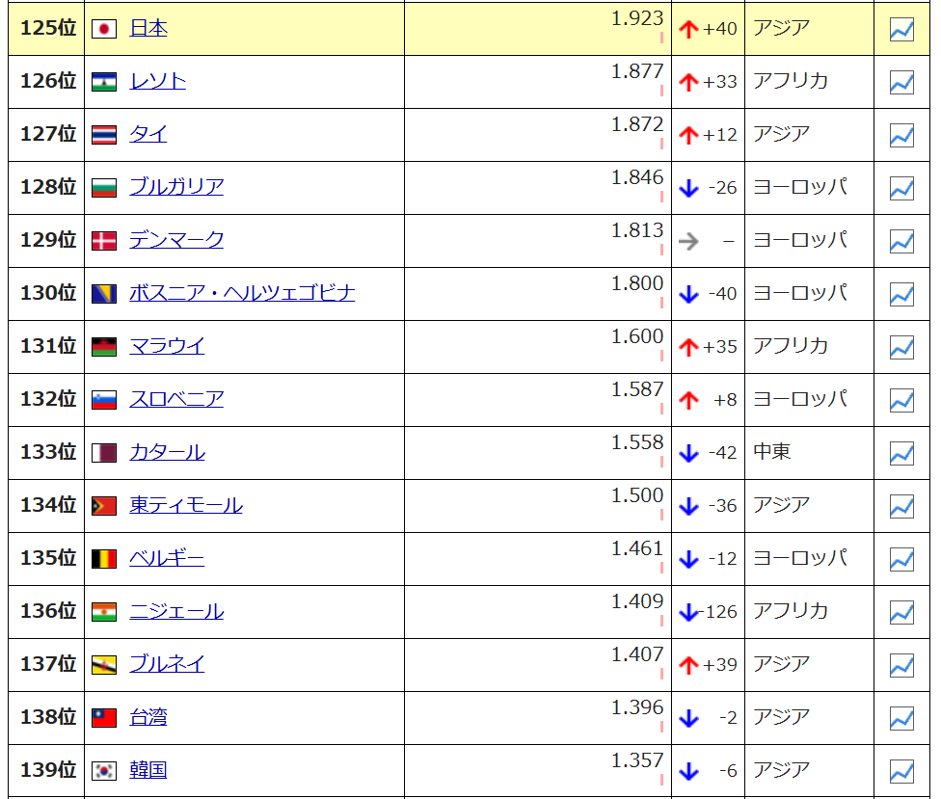Go to the ブルネイ link

coord(167,664)
